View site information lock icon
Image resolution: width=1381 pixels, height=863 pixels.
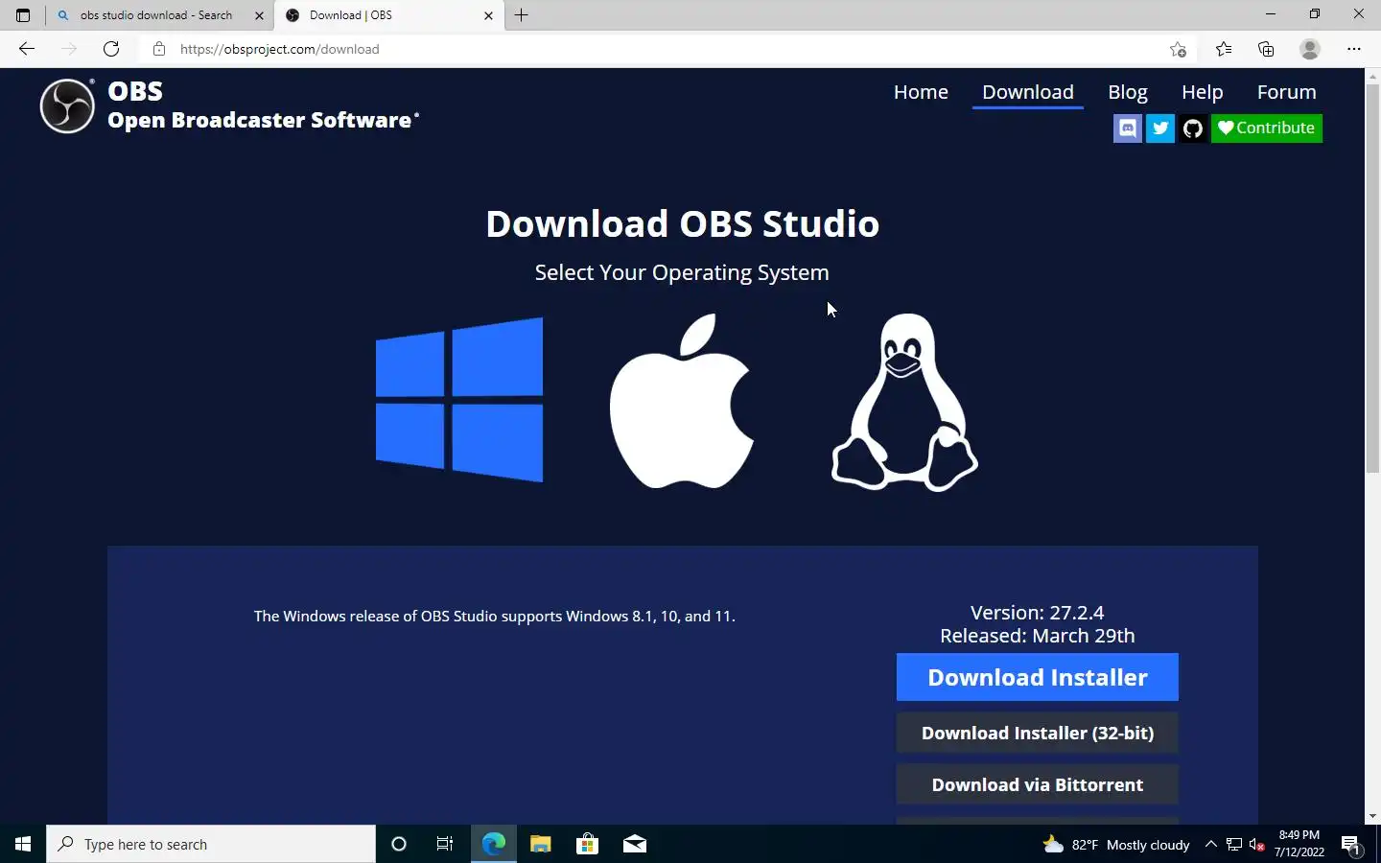159,49
